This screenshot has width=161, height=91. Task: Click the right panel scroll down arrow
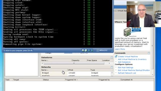tap(152, 75)
